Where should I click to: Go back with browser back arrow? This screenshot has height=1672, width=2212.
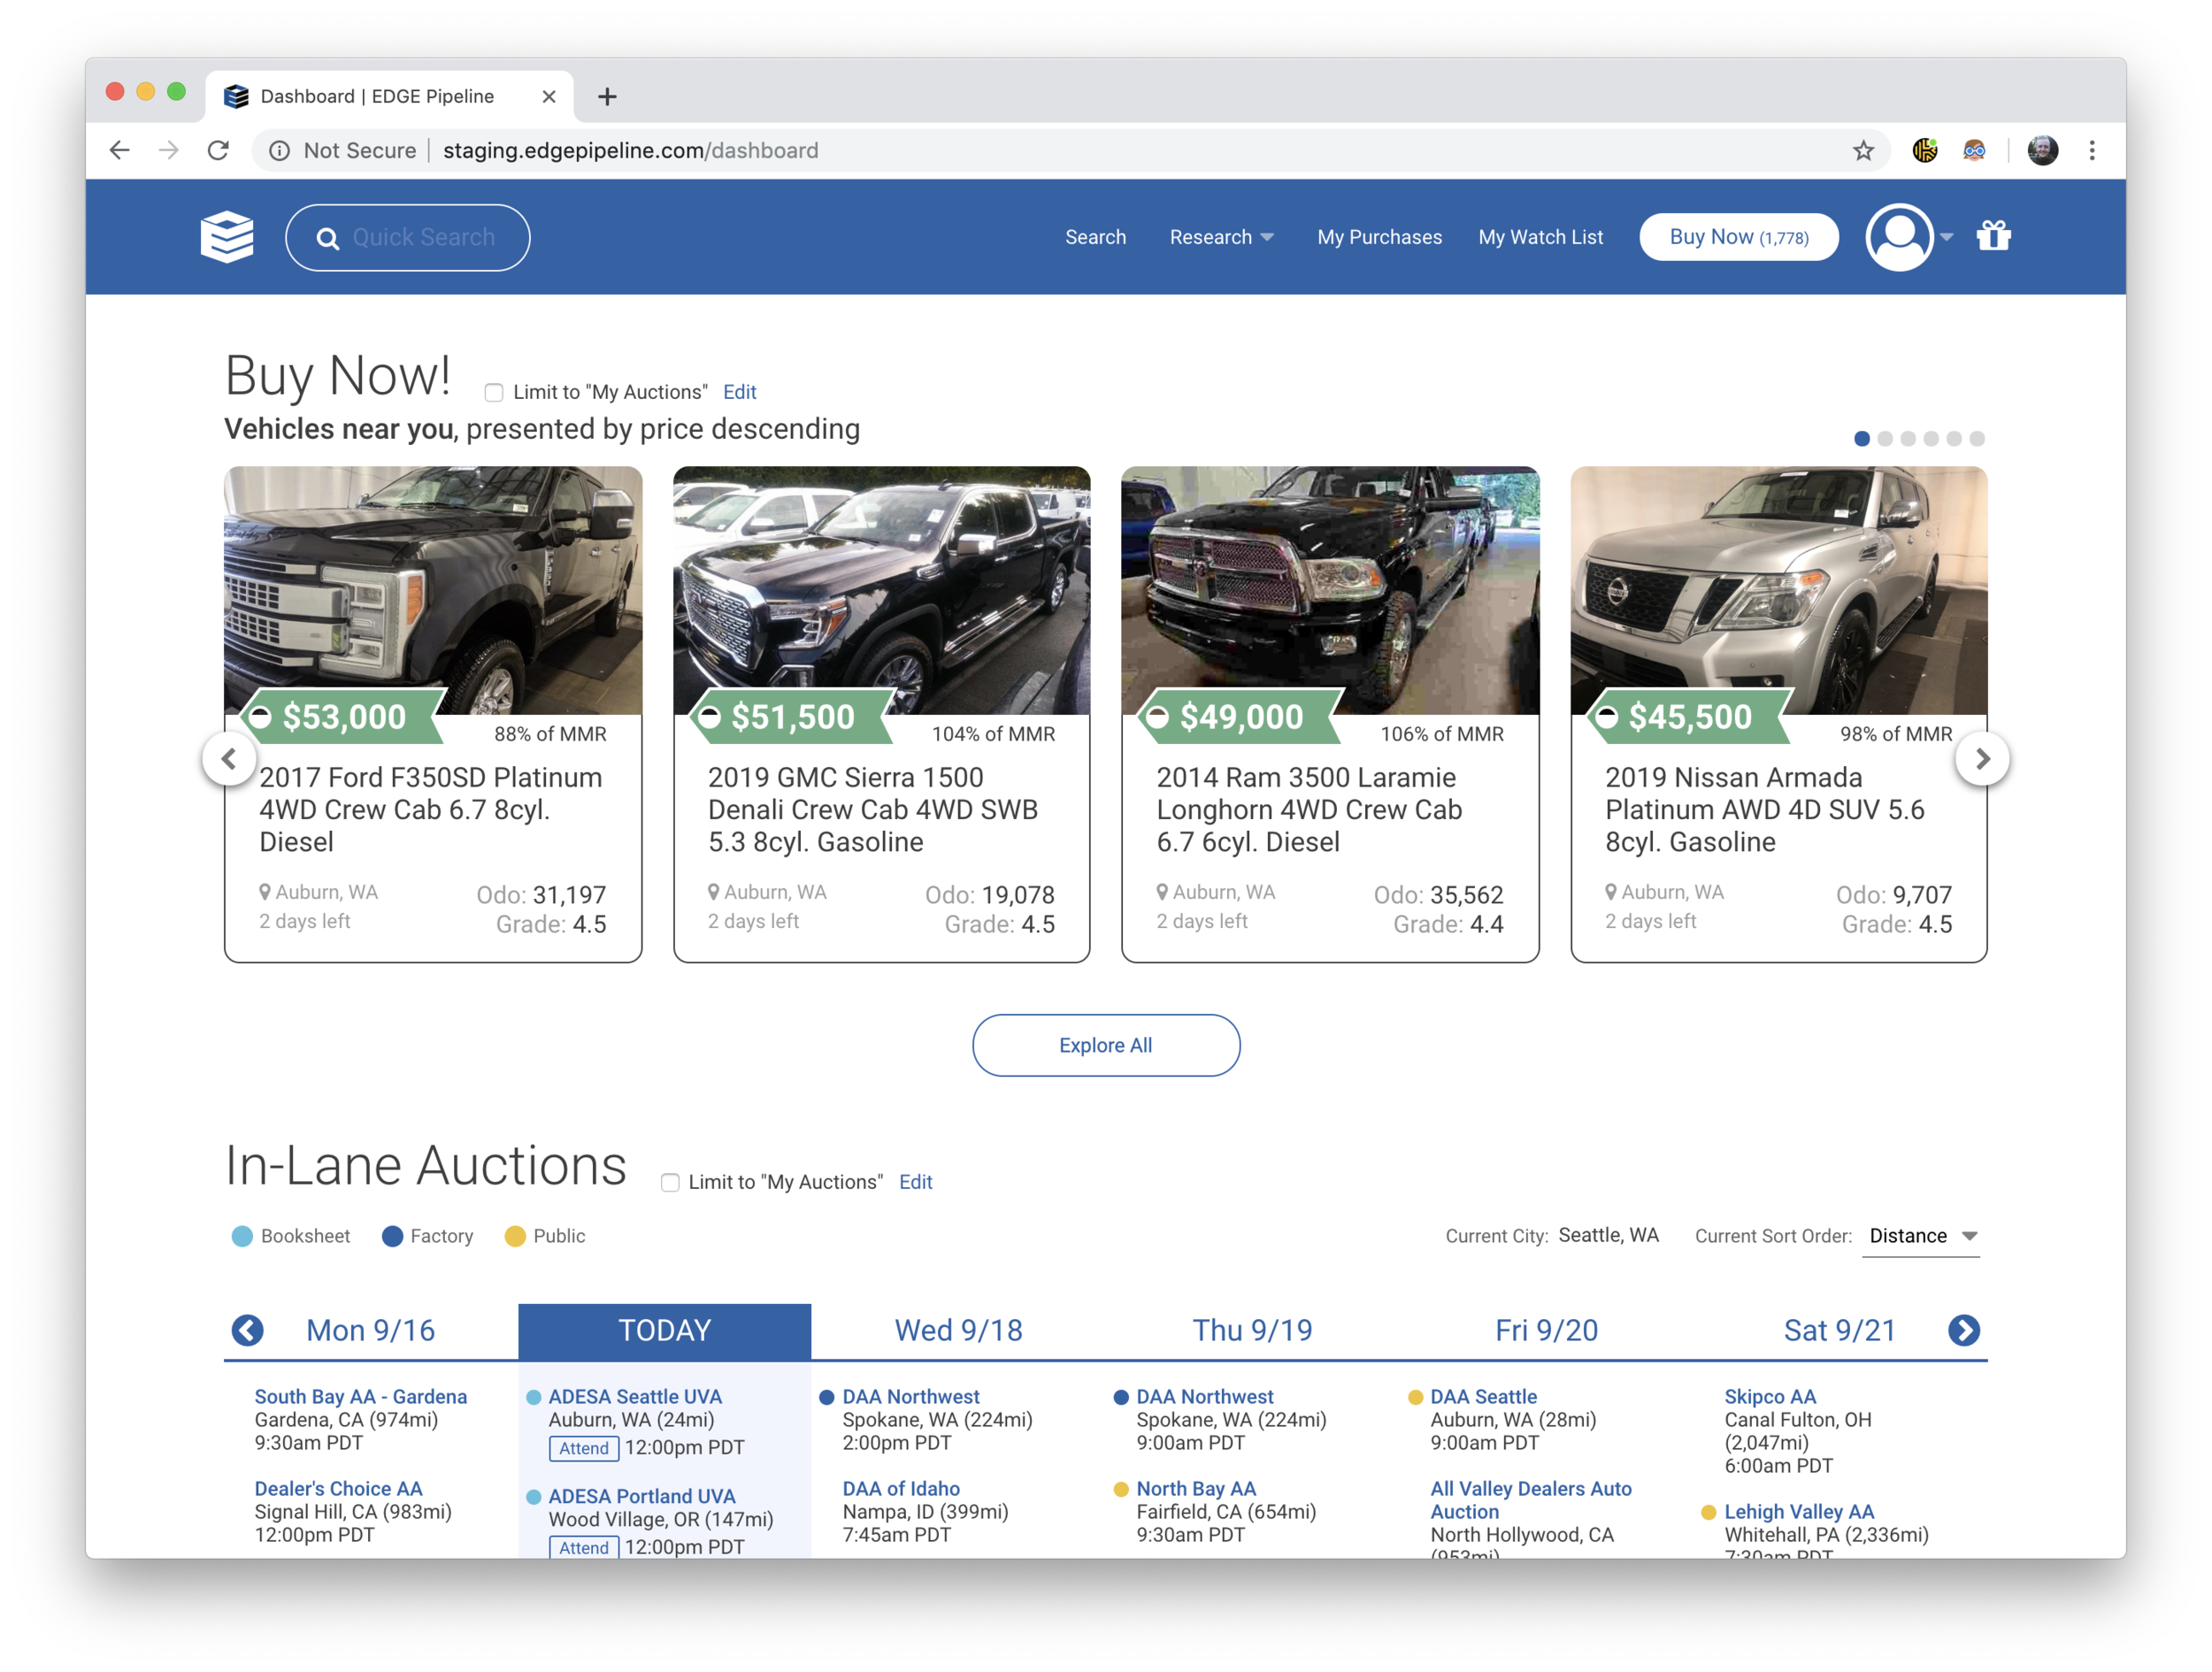click(x=120, y=150)
